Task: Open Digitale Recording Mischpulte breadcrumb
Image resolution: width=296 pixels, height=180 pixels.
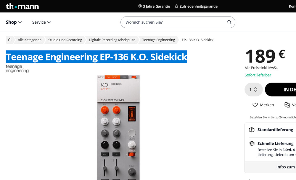Action: point(112,40)
